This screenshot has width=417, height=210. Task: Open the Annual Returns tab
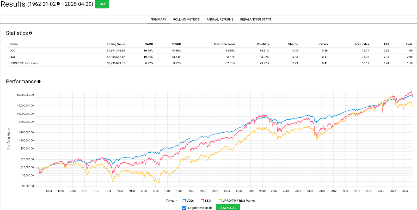click(220, 19)
